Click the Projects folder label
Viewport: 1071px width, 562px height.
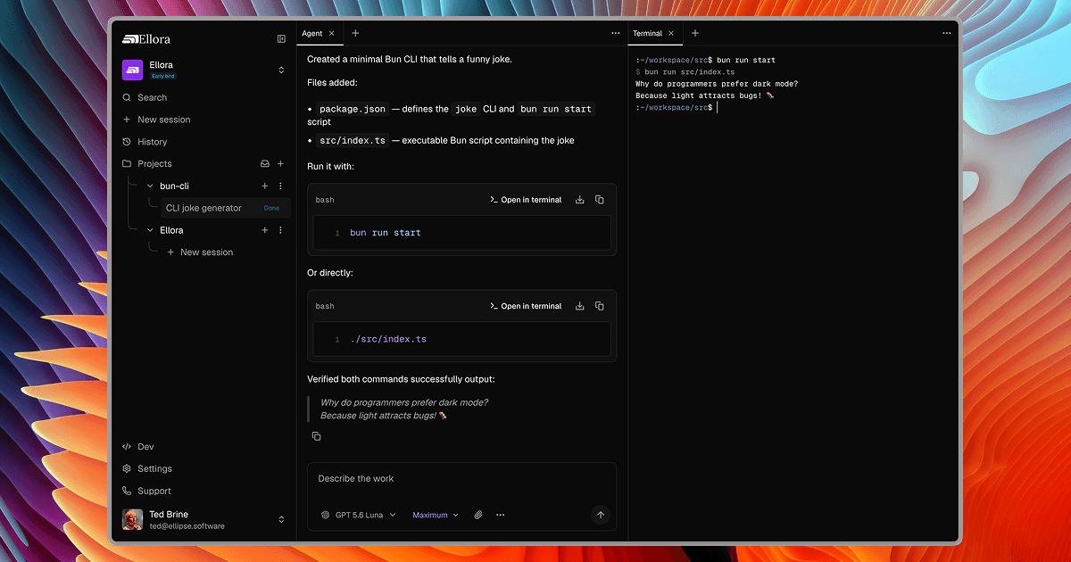pyautogui.click(x=154, y=164)
